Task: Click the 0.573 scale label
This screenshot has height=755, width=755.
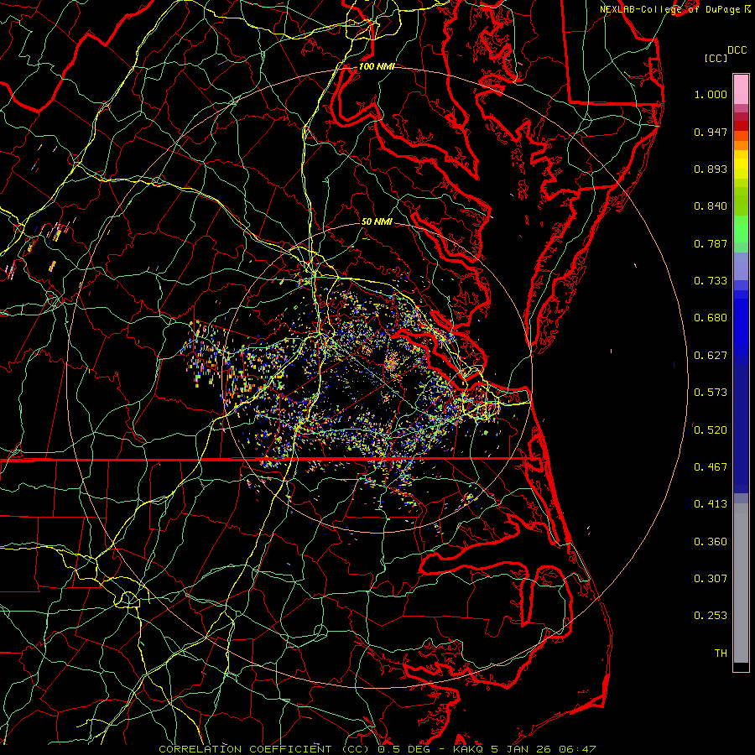Action: tap(711, 393)
